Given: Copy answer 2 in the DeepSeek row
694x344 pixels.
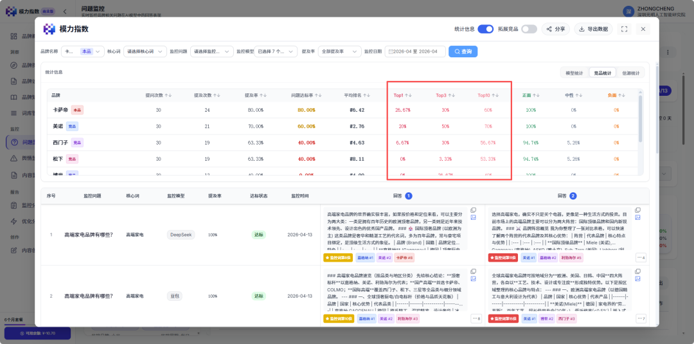Looking at the screenshot, I should pyautogui.click(x=638, y=210).
